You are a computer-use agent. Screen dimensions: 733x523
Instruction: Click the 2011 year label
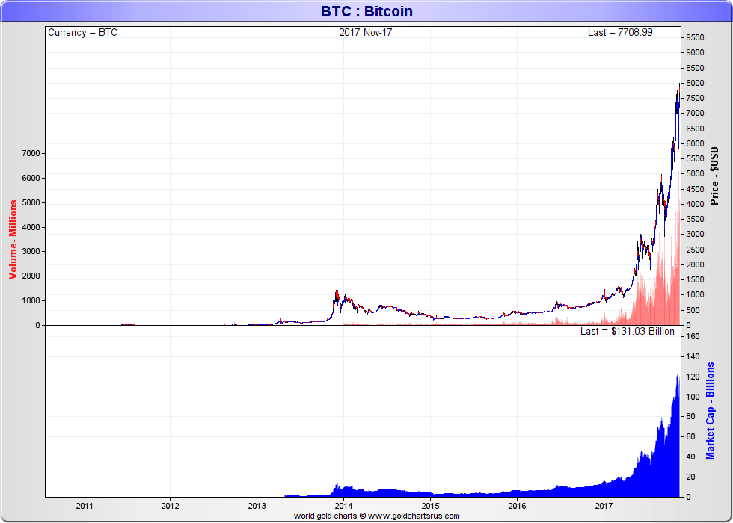point(84,505)
